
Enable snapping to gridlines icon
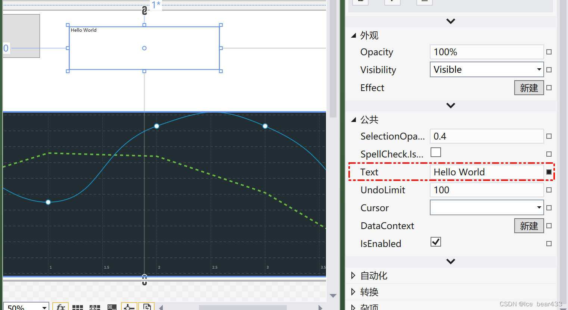[x=95, y=307]
